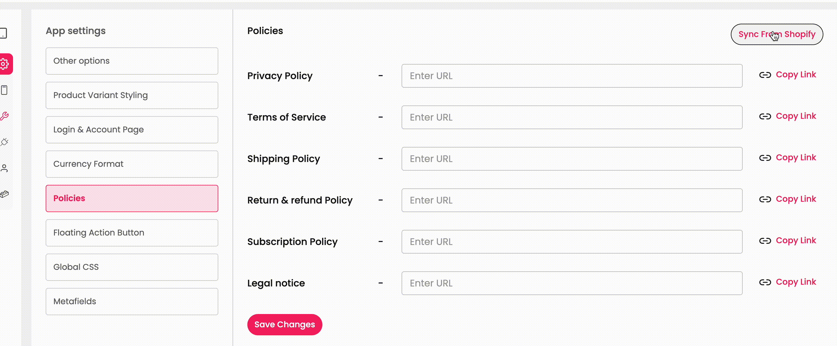This screenshot has width=837, height=346.
Task: Copy link for Terms of Service
Action: click(x=795, y=116)
